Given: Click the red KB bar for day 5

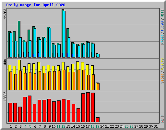Looking at the screenshot, I should pos(30,109).
